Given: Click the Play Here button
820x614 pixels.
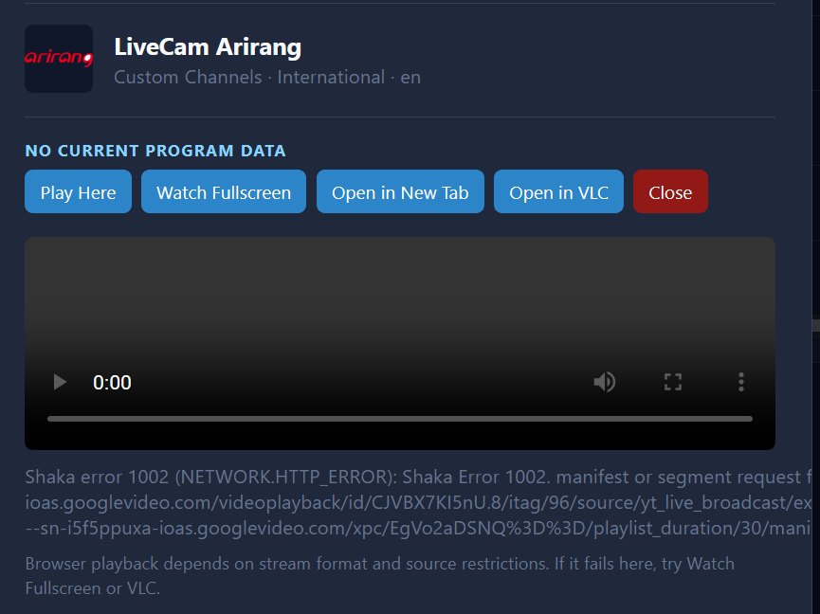Looking at the screenshot, I should (78, 191).
